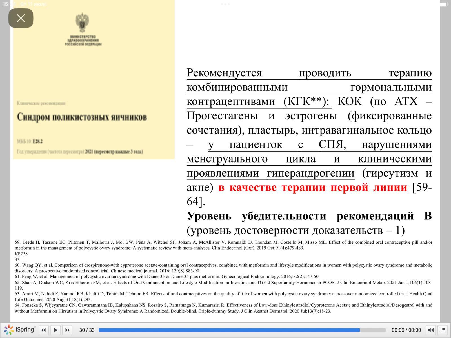Image resolution: width=451 pixels, height=338 pixels.
Task: Click reference 62 by Shah A
Action: (x=223, y=285)
